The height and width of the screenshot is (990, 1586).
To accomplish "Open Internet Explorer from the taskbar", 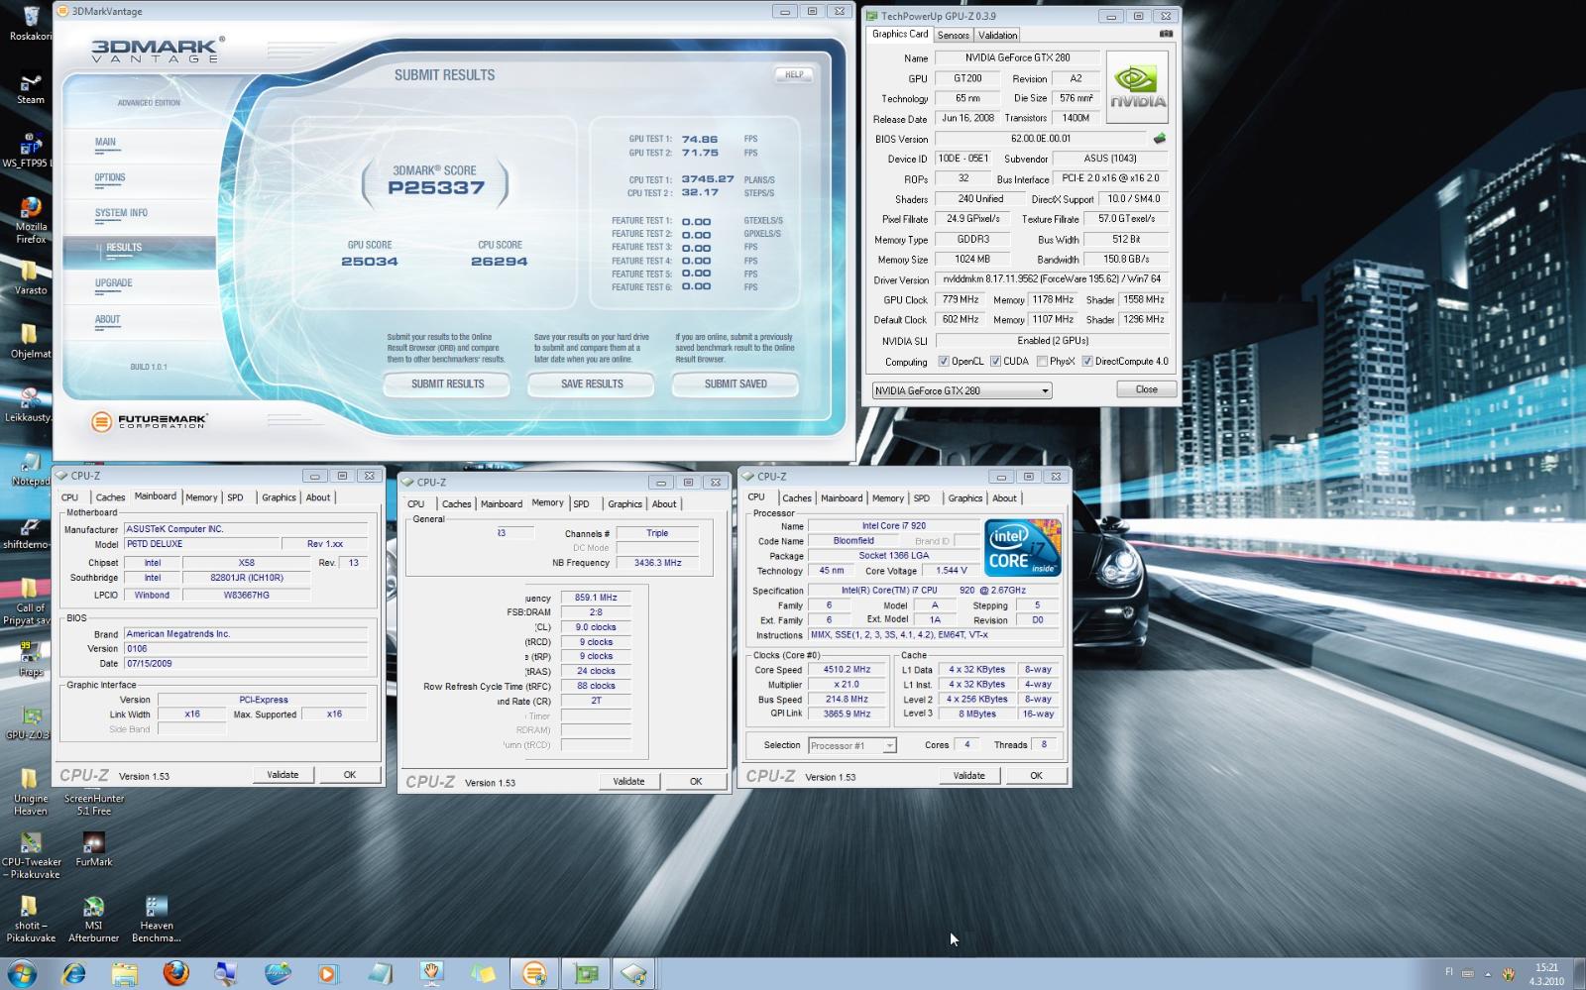I will 73,974.
